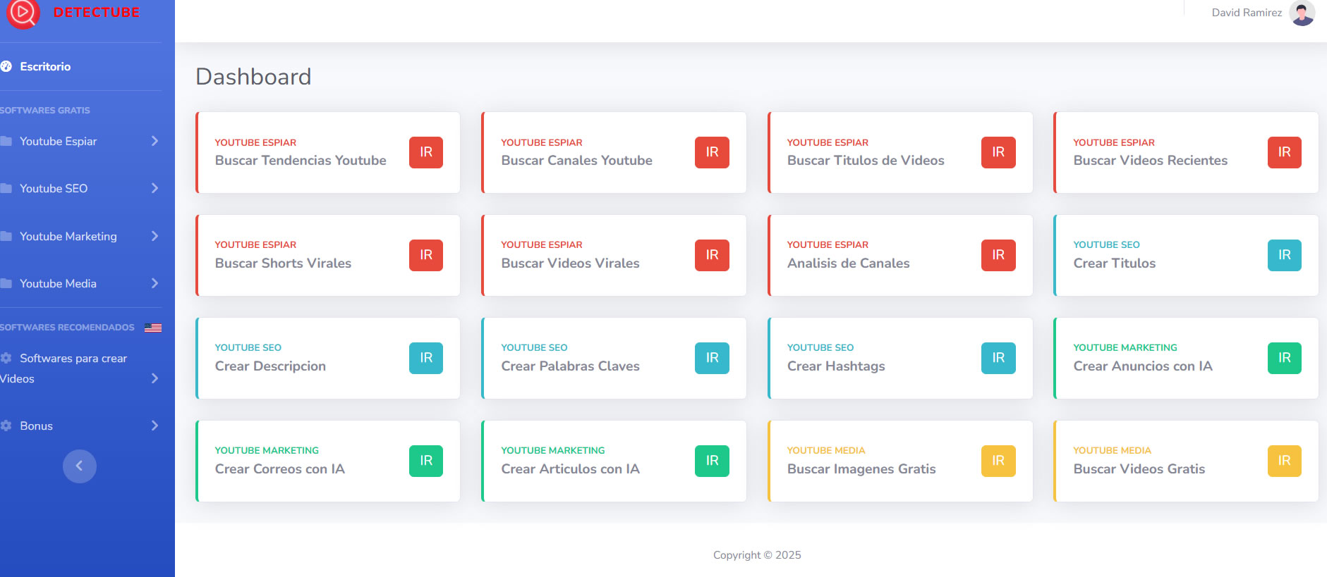The width and height of the screenshot is (1327, 577).
Task: Click IR on Buscar Videos Virales card
Action: point(712,255)
